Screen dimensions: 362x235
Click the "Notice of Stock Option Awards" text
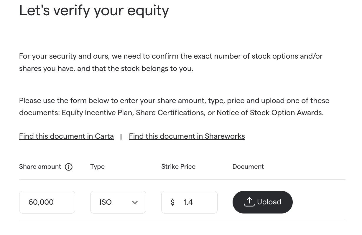click(x=269, y=113)
